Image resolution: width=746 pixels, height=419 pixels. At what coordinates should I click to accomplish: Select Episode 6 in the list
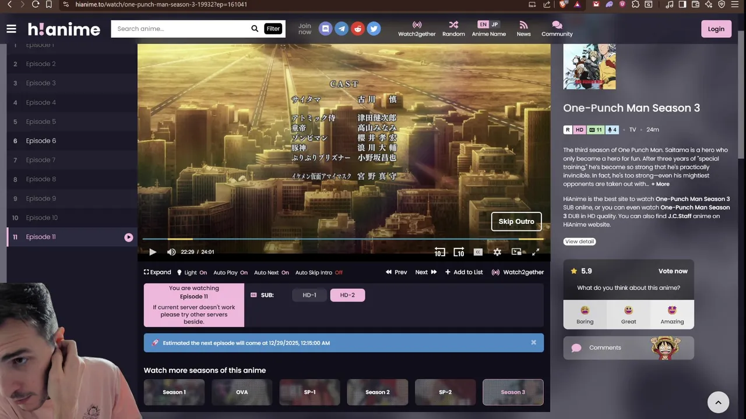tap(72, 141)
